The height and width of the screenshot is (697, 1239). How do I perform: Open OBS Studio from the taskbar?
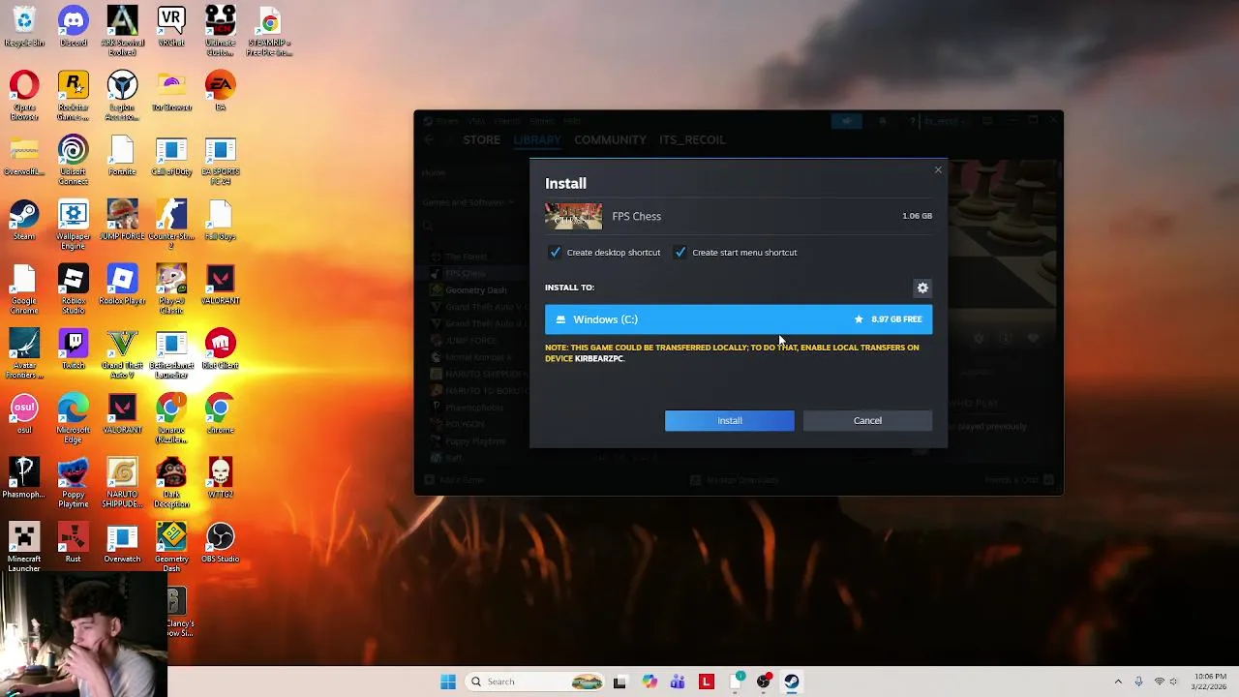click(x=764, y=682)
